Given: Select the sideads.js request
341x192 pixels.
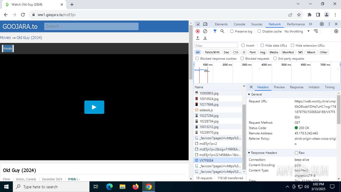Looking at the screenshot, I should pyautogui.click(x=218, y=110).
